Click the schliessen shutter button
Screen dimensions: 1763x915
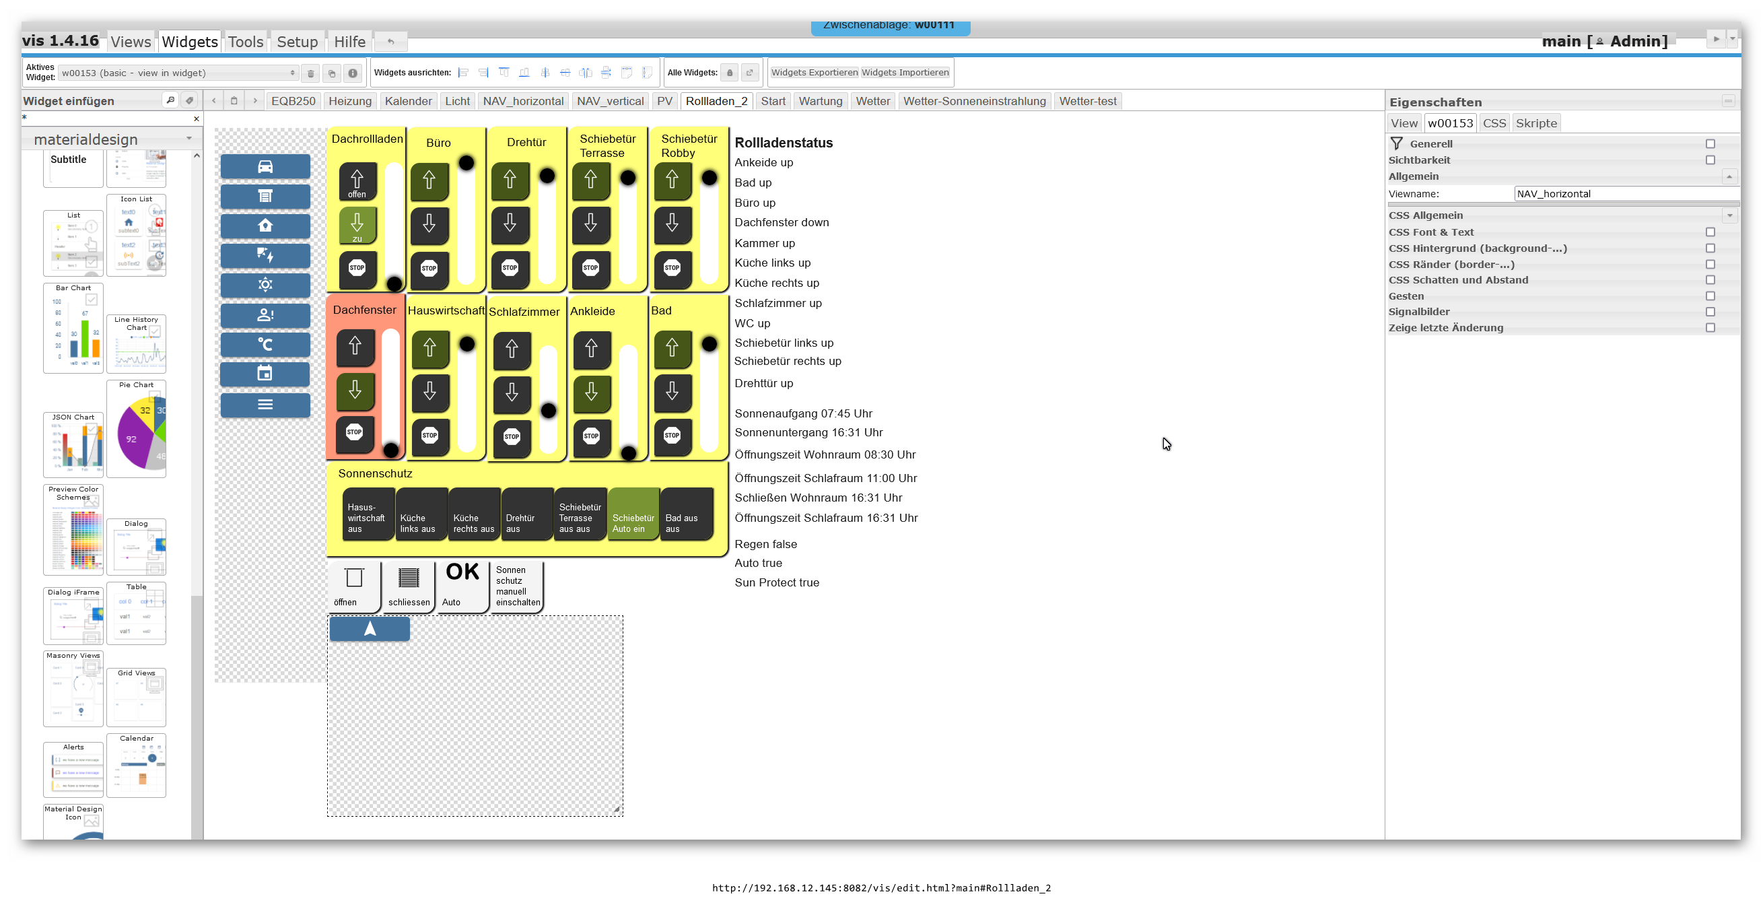click(x=409, y=586)
